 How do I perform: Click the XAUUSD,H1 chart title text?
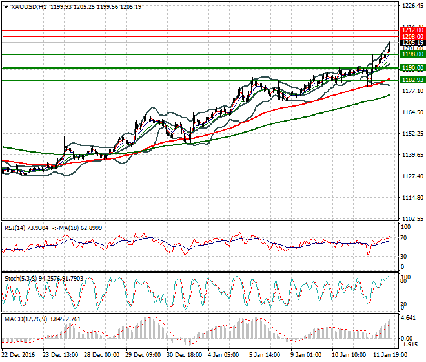pyautogui.click(x=28, y=7)
